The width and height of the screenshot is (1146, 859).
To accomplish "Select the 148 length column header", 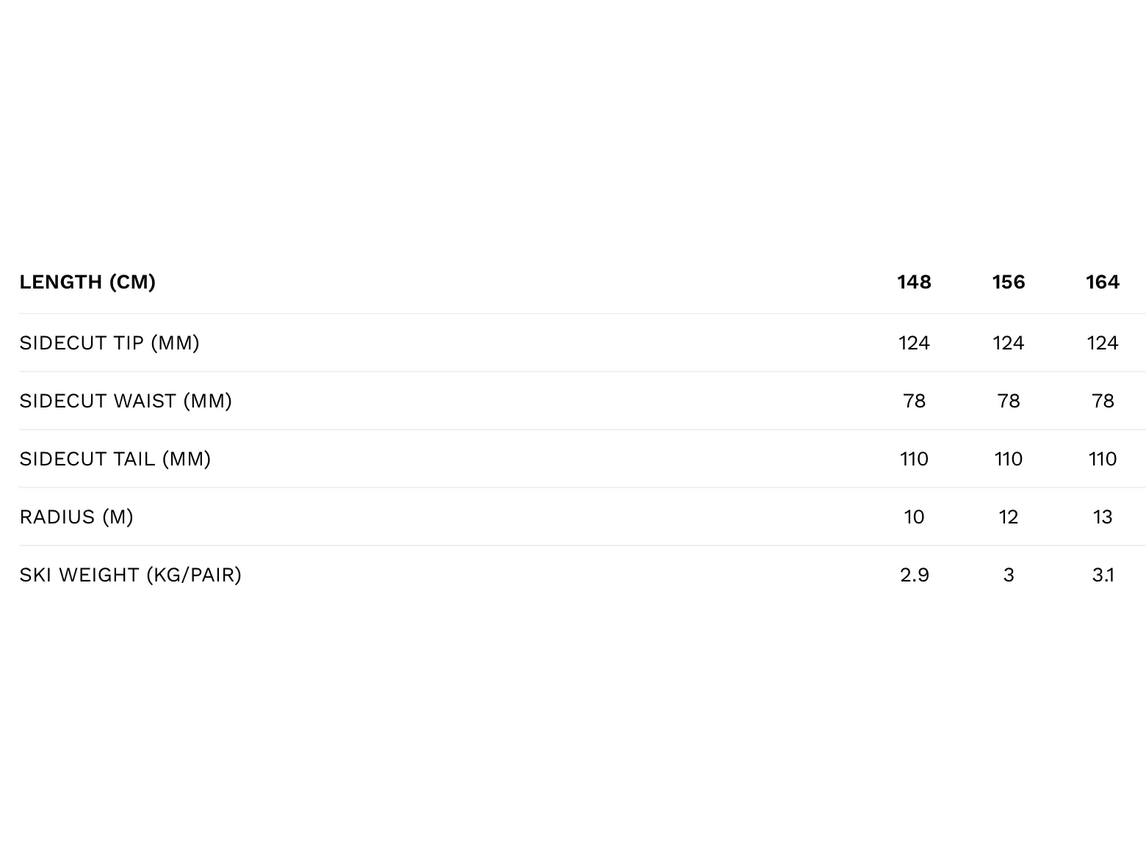I will tap(914, 282).
